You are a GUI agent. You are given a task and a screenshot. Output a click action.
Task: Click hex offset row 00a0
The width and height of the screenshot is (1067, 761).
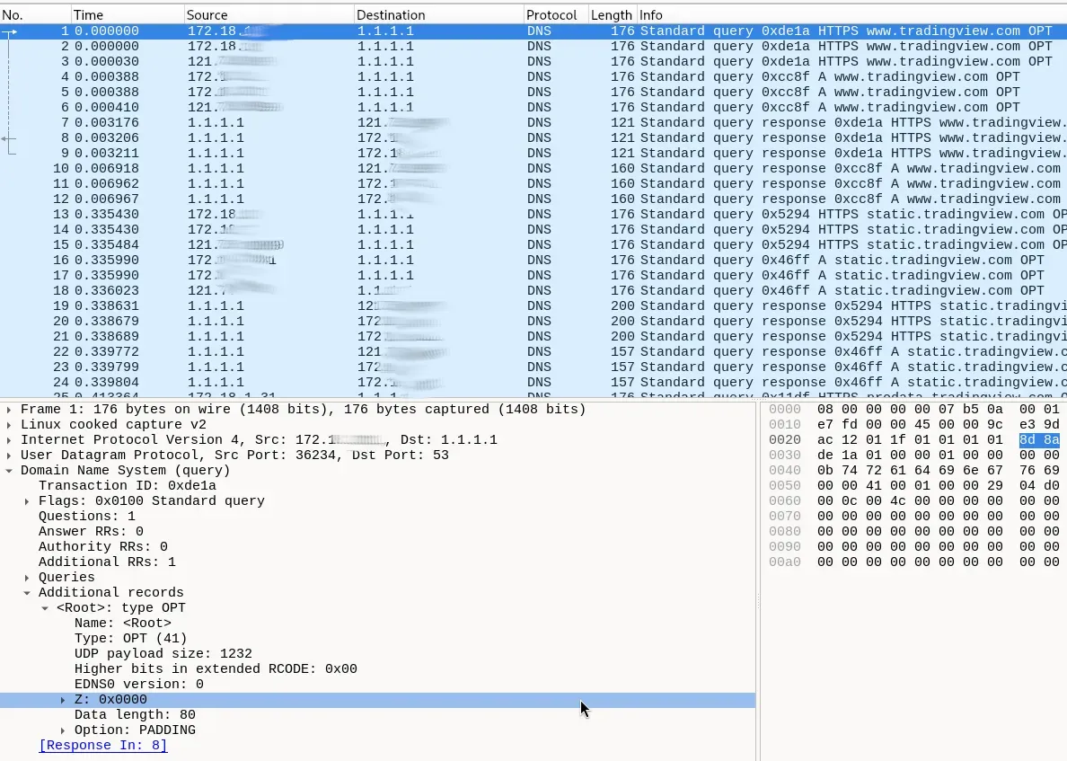[x=785, y=562]
